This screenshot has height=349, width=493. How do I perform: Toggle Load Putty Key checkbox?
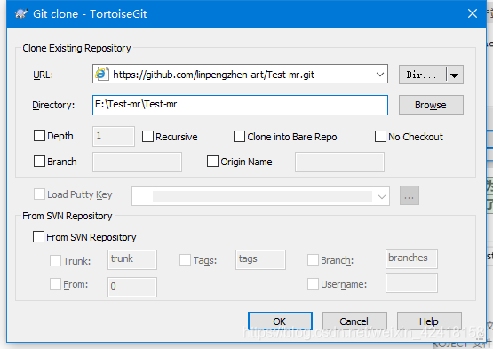coord(39,194)
